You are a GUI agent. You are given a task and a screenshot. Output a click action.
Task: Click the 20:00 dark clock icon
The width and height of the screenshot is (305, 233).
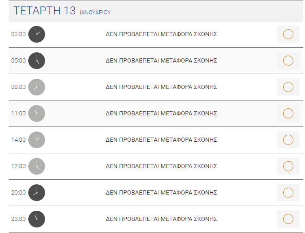pos(37,193)
